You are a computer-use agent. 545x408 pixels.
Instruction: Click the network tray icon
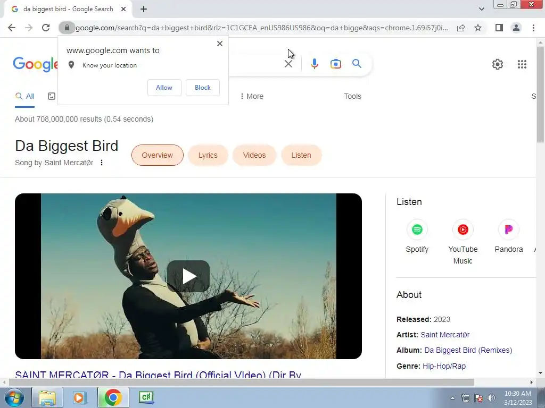pos(465,398)
